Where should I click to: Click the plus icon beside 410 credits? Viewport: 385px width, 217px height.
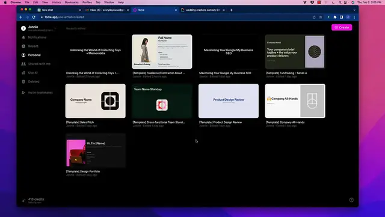[23, 201]
